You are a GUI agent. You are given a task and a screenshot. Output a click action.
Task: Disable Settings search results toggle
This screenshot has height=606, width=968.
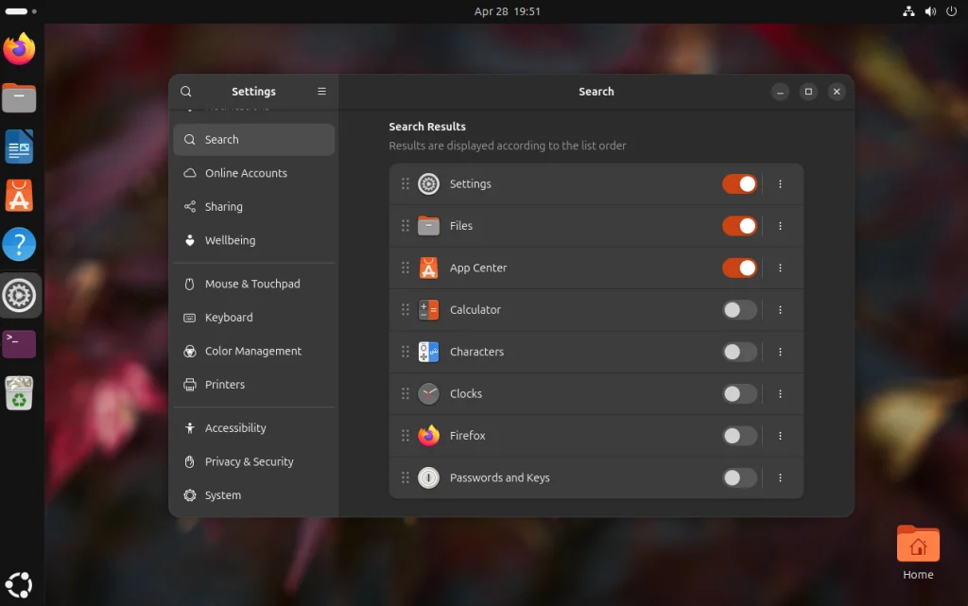[739, 184]
